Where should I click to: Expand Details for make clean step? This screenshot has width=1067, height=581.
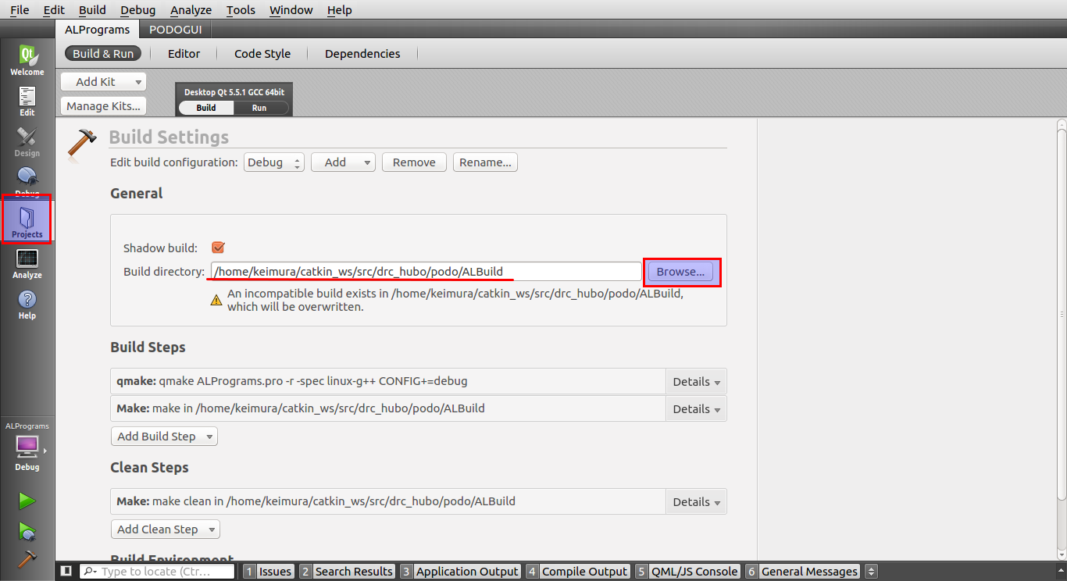click(695, 502)
